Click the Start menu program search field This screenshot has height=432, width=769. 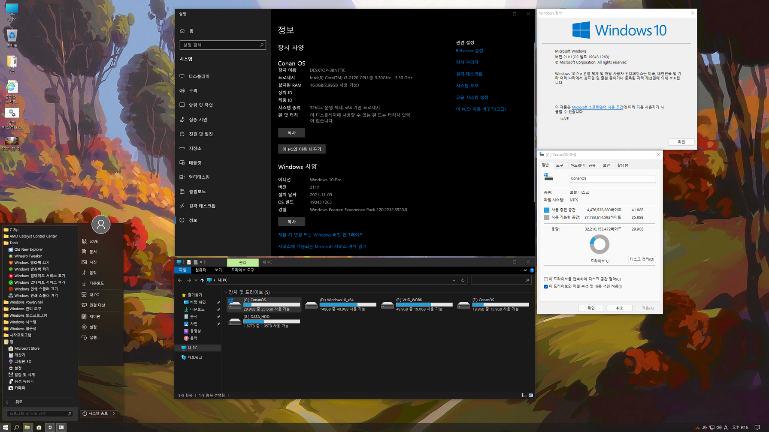point(39,414)
